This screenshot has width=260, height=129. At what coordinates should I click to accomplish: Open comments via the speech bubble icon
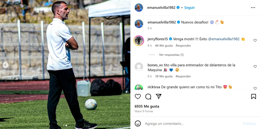coord(148,96)
